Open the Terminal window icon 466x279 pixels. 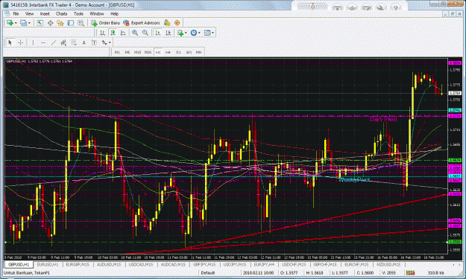(x=70, y=23)
